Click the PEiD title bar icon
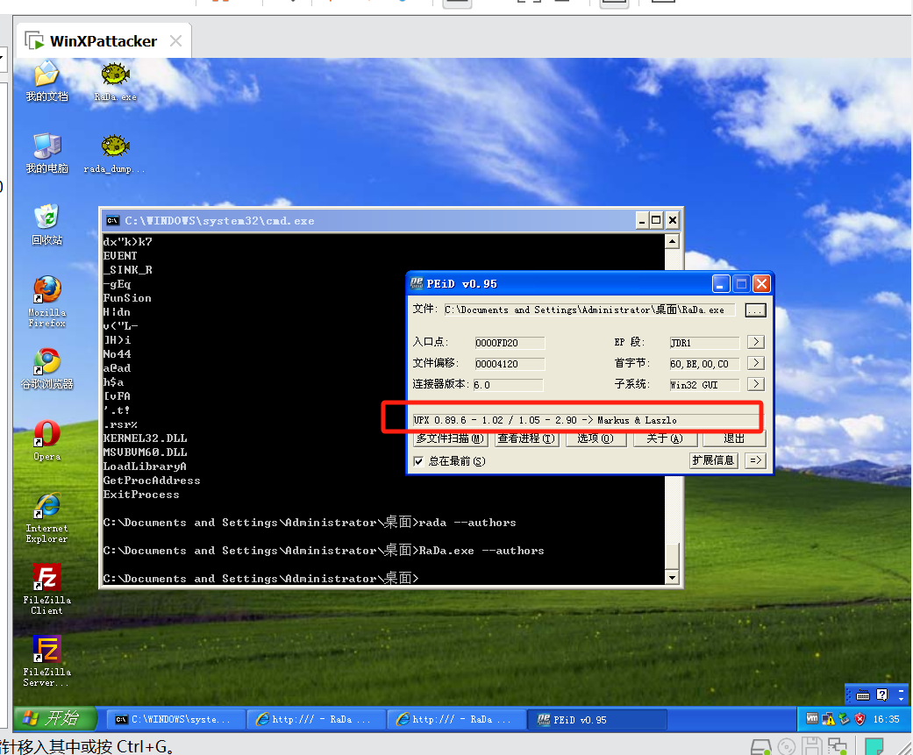The width and height of the screenshot is (913, 755). pos(417,283)
